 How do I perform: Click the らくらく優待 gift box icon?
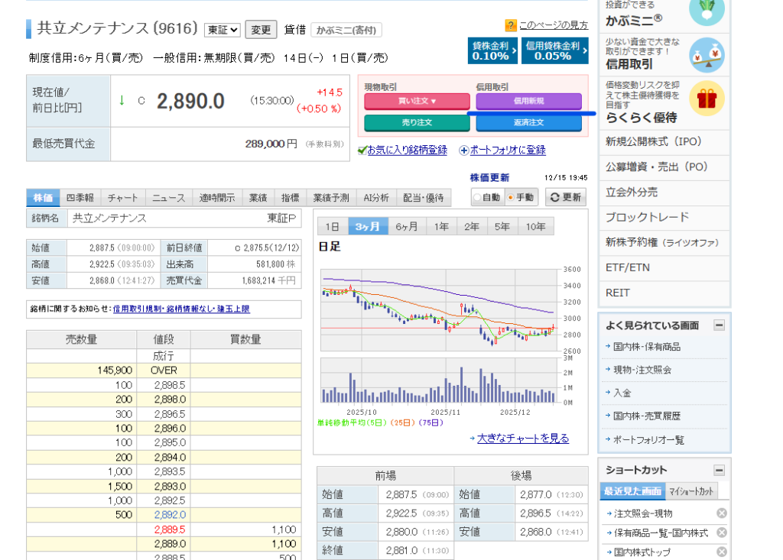(x=706, y=98)
